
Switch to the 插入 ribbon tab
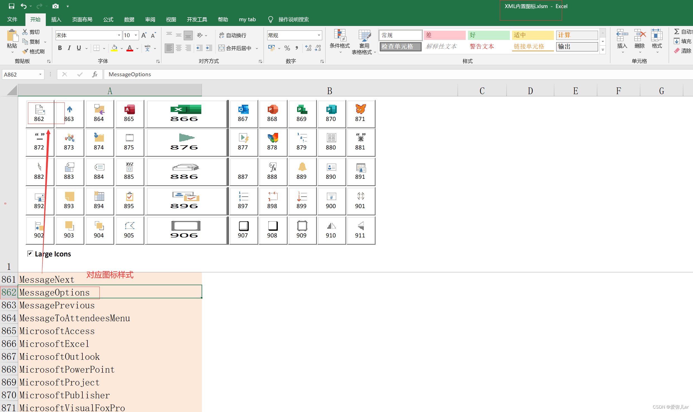click(56, 19)
